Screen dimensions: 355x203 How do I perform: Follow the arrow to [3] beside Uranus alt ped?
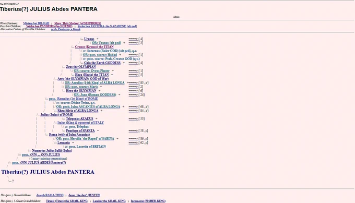(x=133, y=43)
